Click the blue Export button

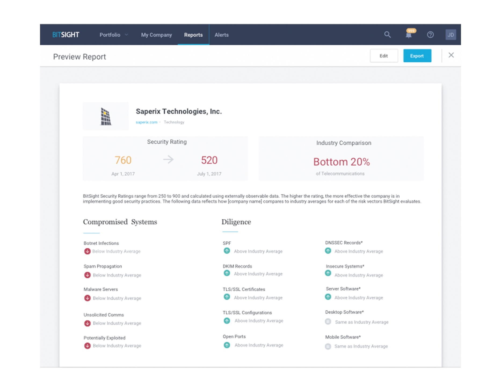tap(417, 56)
